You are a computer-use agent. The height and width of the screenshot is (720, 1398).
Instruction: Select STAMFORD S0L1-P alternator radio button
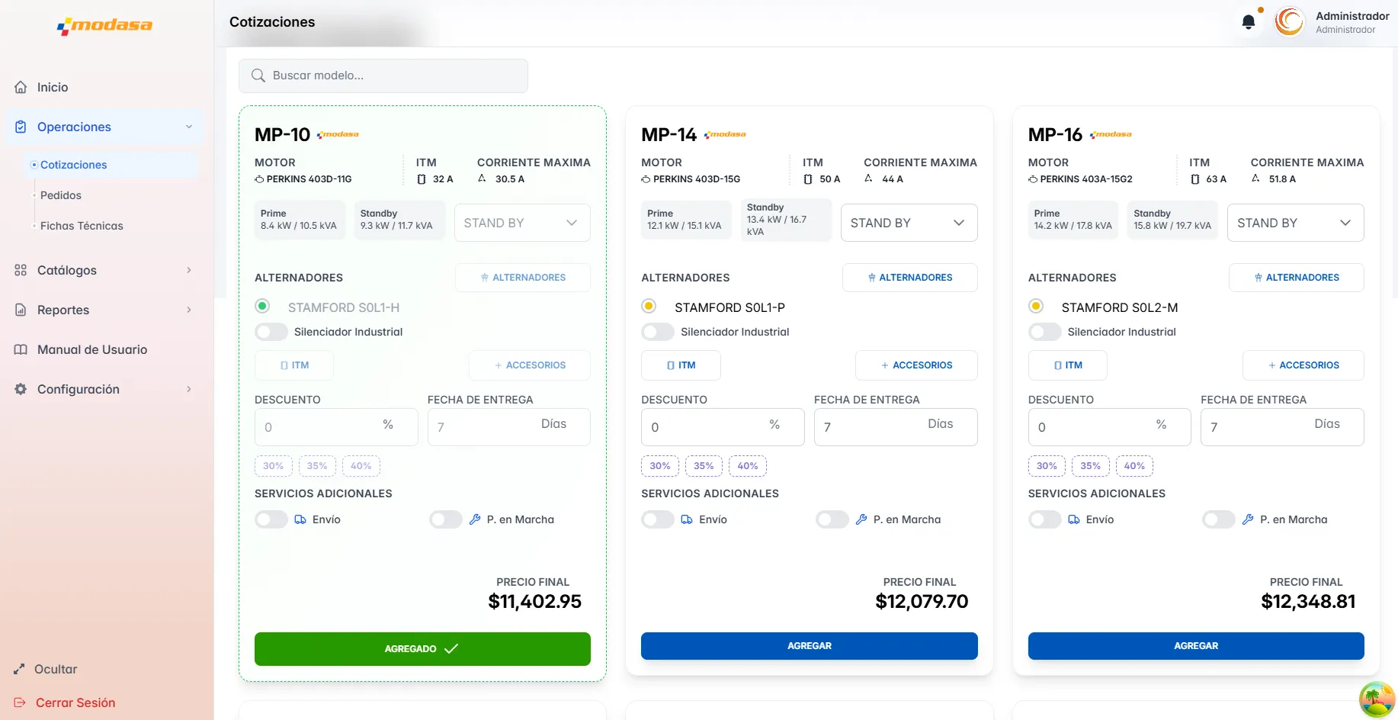649,306
